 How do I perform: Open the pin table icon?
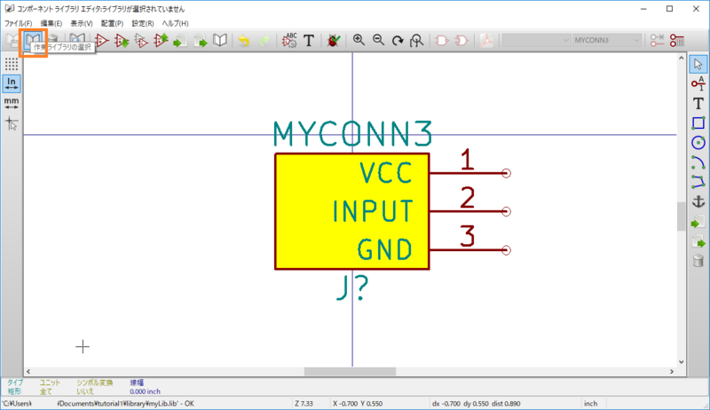pyautogui.click(x=677, y=40)
